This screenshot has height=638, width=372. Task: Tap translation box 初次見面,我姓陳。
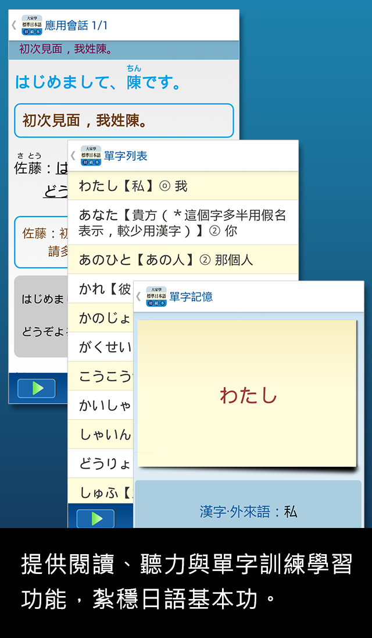(x=124, y=120)
